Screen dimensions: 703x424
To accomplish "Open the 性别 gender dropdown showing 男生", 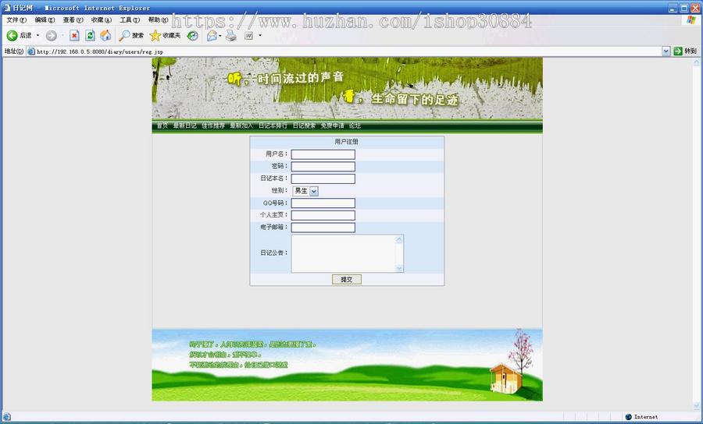I will pos(305,191).
